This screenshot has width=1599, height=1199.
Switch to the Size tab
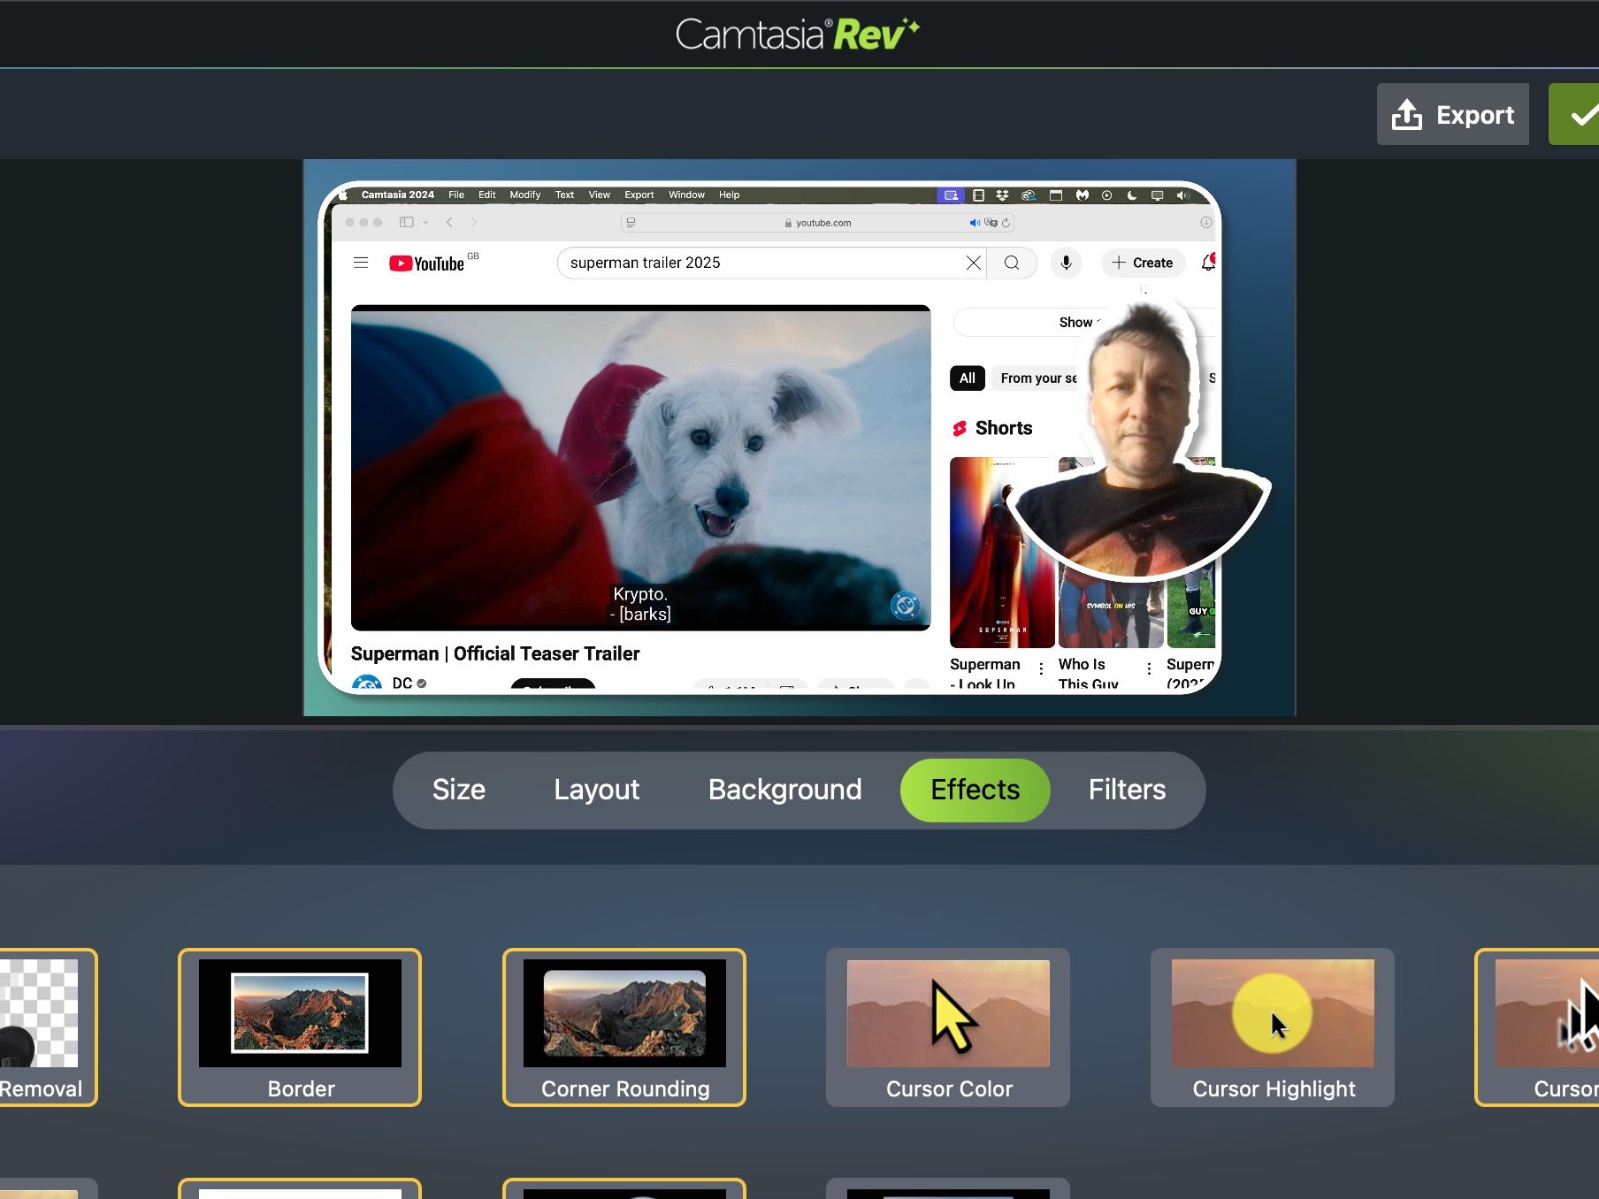click(x=459, y=790)
